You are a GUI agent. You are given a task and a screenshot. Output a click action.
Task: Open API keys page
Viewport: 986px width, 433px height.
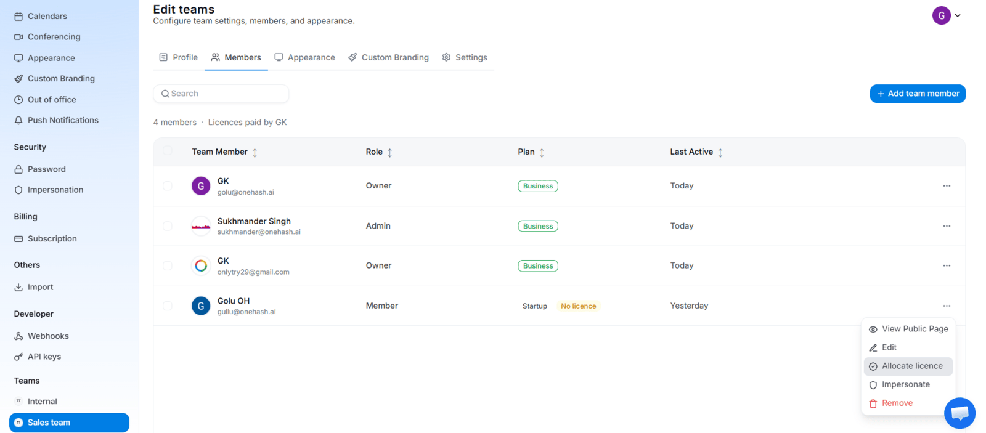[x=38, y=357]
